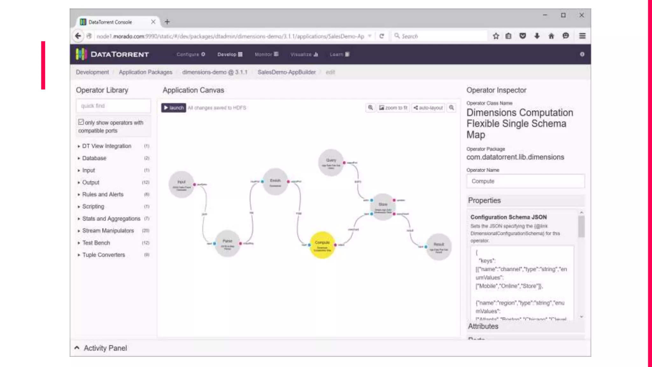This screenshot has height=367, width=652.
Task: Open the Monitor menu in the header
Action: coord(266,54)
